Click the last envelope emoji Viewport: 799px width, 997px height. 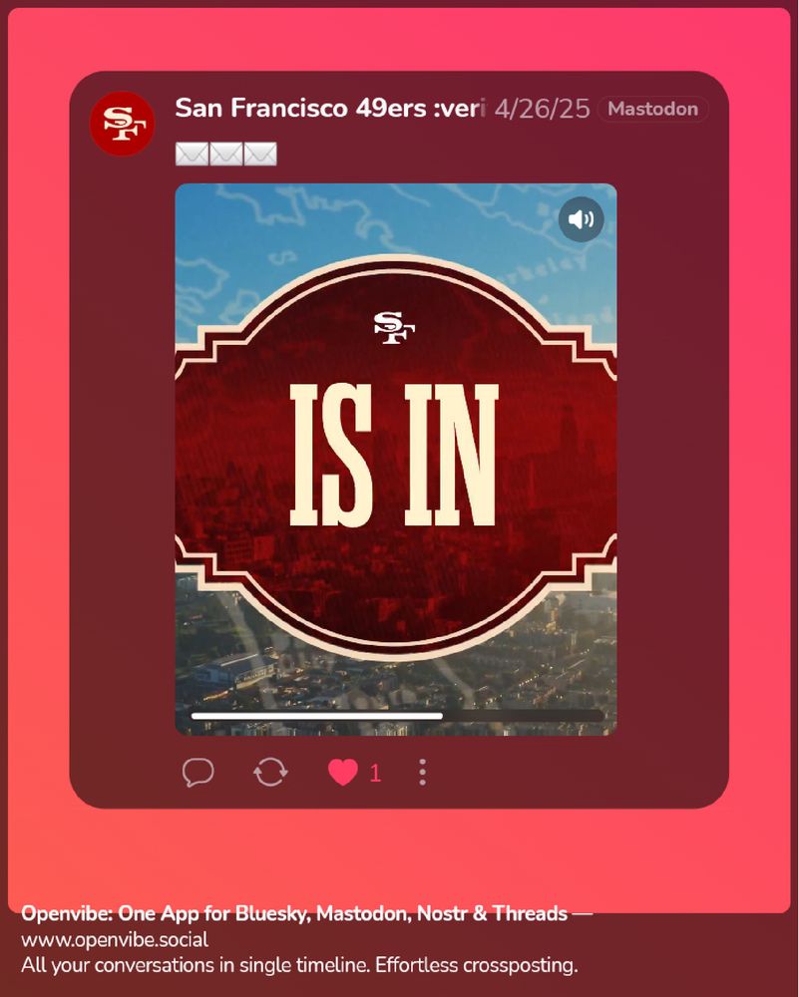click(260, 154)
